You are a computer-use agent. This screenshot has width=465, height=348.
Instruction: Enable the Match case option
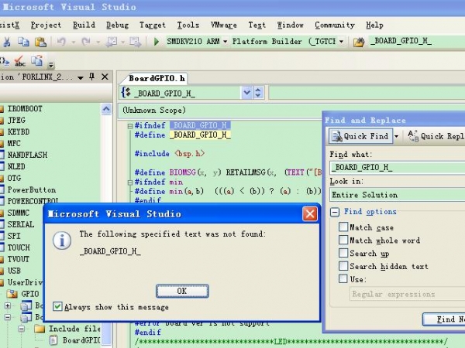click(343, 227)
